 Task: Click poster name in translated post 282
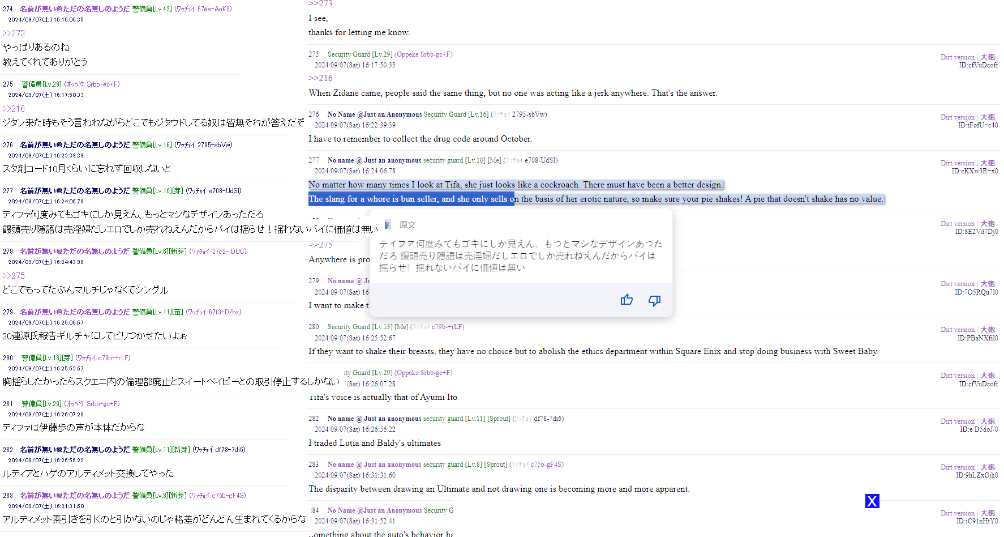(x=374, y=419)
